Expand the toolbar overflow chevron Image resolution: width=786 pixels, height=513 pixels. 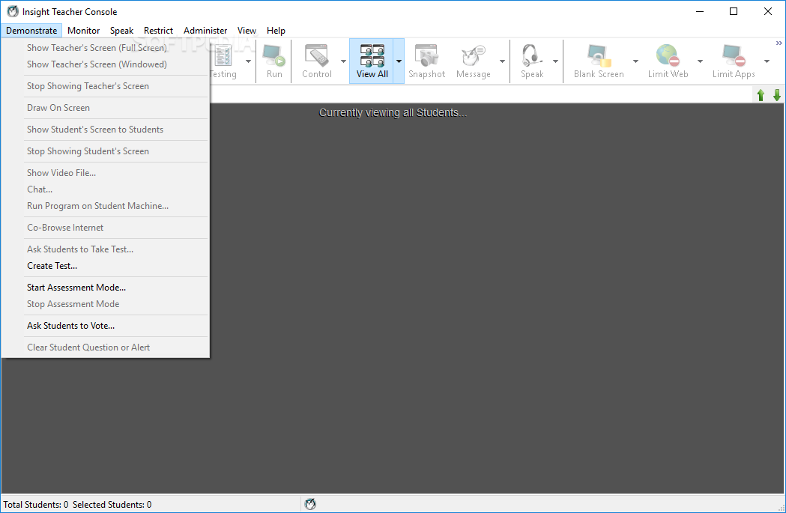(x=779, y=43)
